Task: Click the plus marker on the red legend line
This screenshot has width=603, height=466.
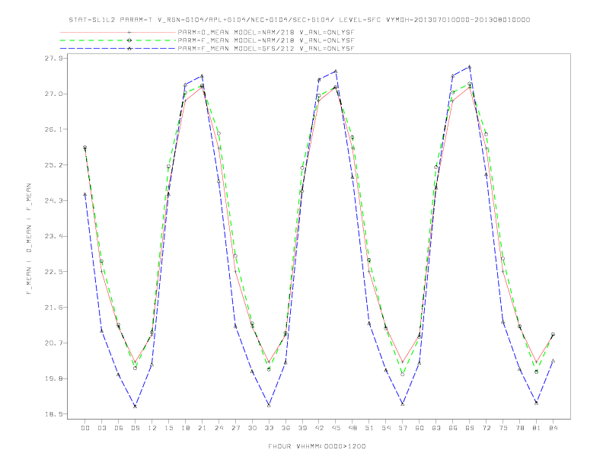Action: (x=129, y=32)
